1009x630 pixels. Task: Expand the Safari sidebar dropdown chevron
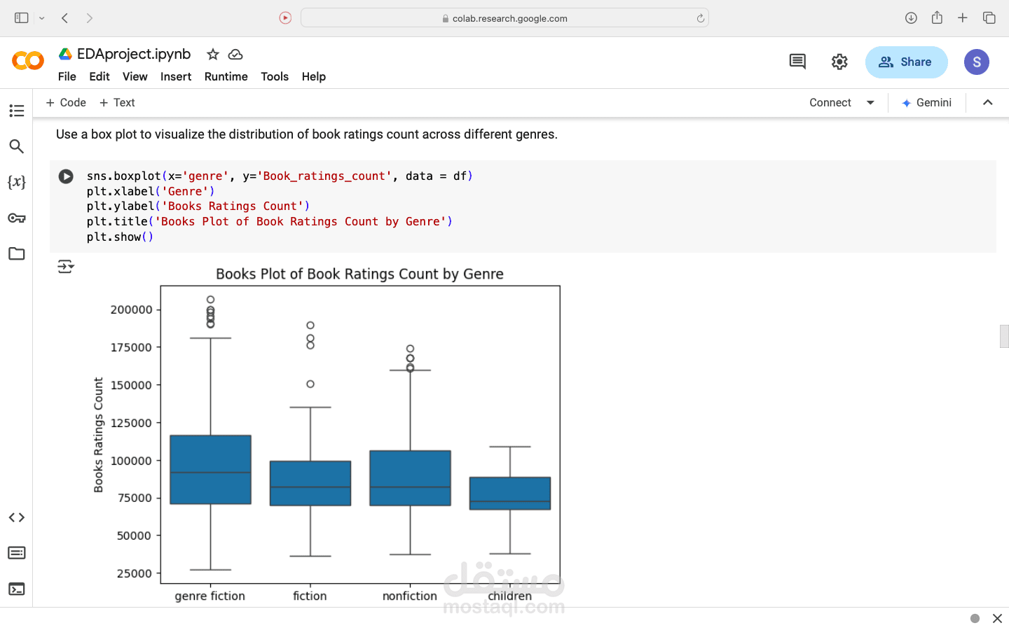point(42,18)
